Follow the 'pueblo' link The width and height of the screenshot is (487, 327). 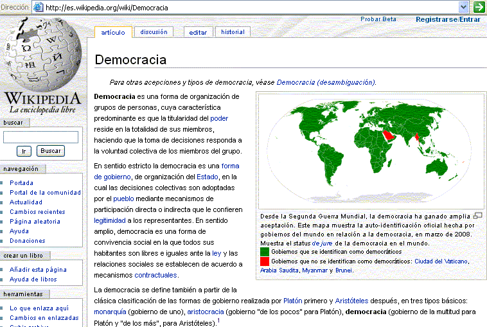point(123,199)
